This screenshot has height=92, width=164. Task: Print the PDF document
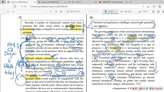click(x=153, y=11)
